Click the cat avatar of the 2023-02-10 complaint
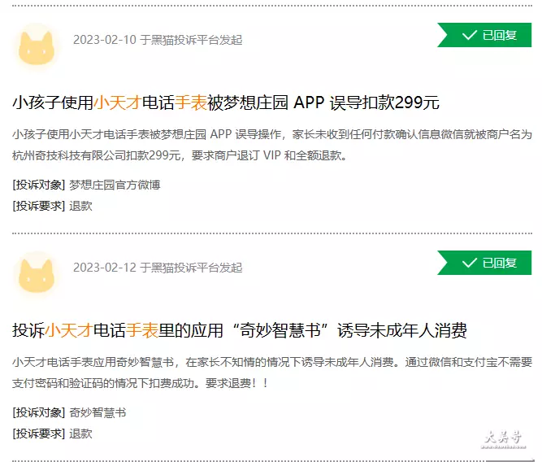 [37, 48]
